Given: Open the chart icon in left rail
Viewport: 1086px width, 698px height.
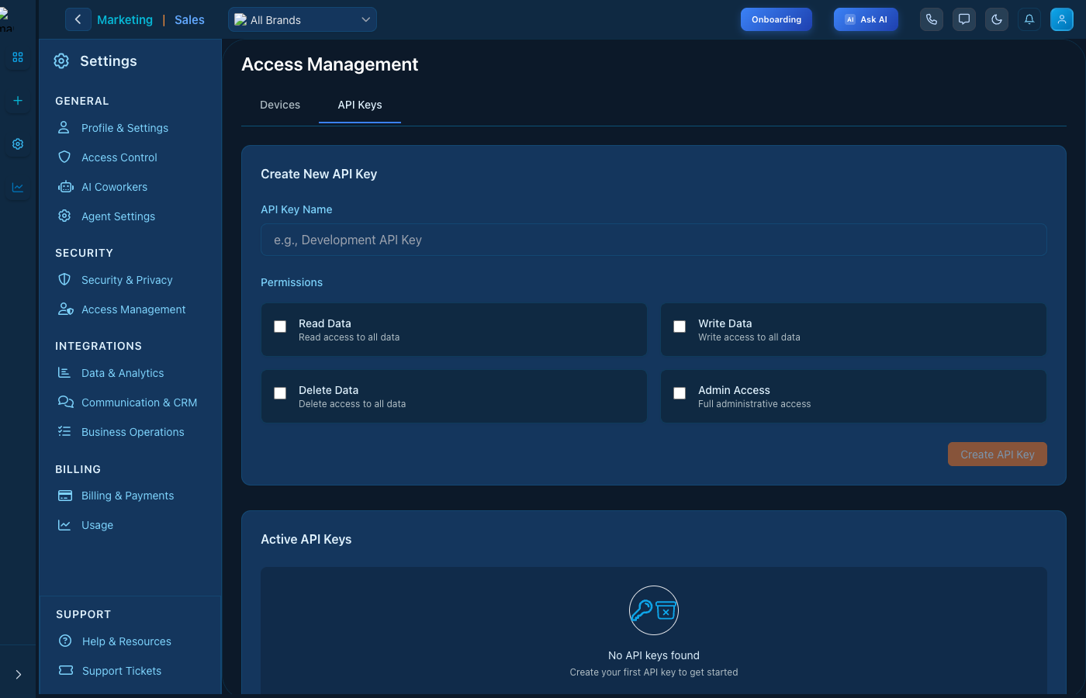Looking at the screenshot, I should [x=18, y=188].
